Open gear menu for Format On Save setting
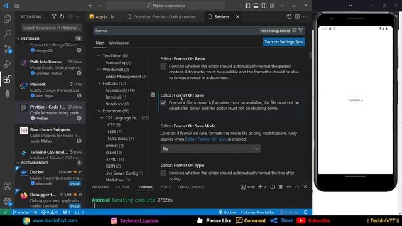The image size is (402, 226). coord(153,95)
